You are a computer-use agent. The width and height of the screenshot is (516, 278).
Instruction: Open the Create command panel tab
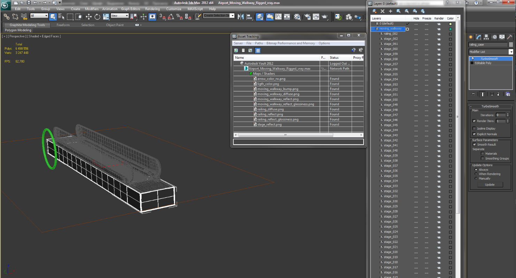click(x=471, y=37)
